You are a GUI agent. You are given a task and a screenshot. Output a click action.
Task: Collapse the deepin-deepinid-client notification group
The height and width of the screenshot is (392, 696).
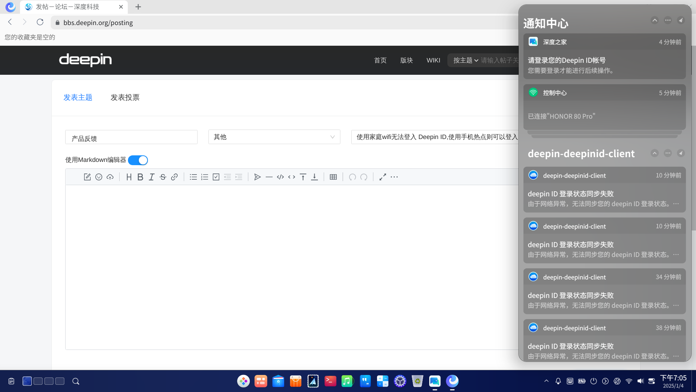coord(655,153)
